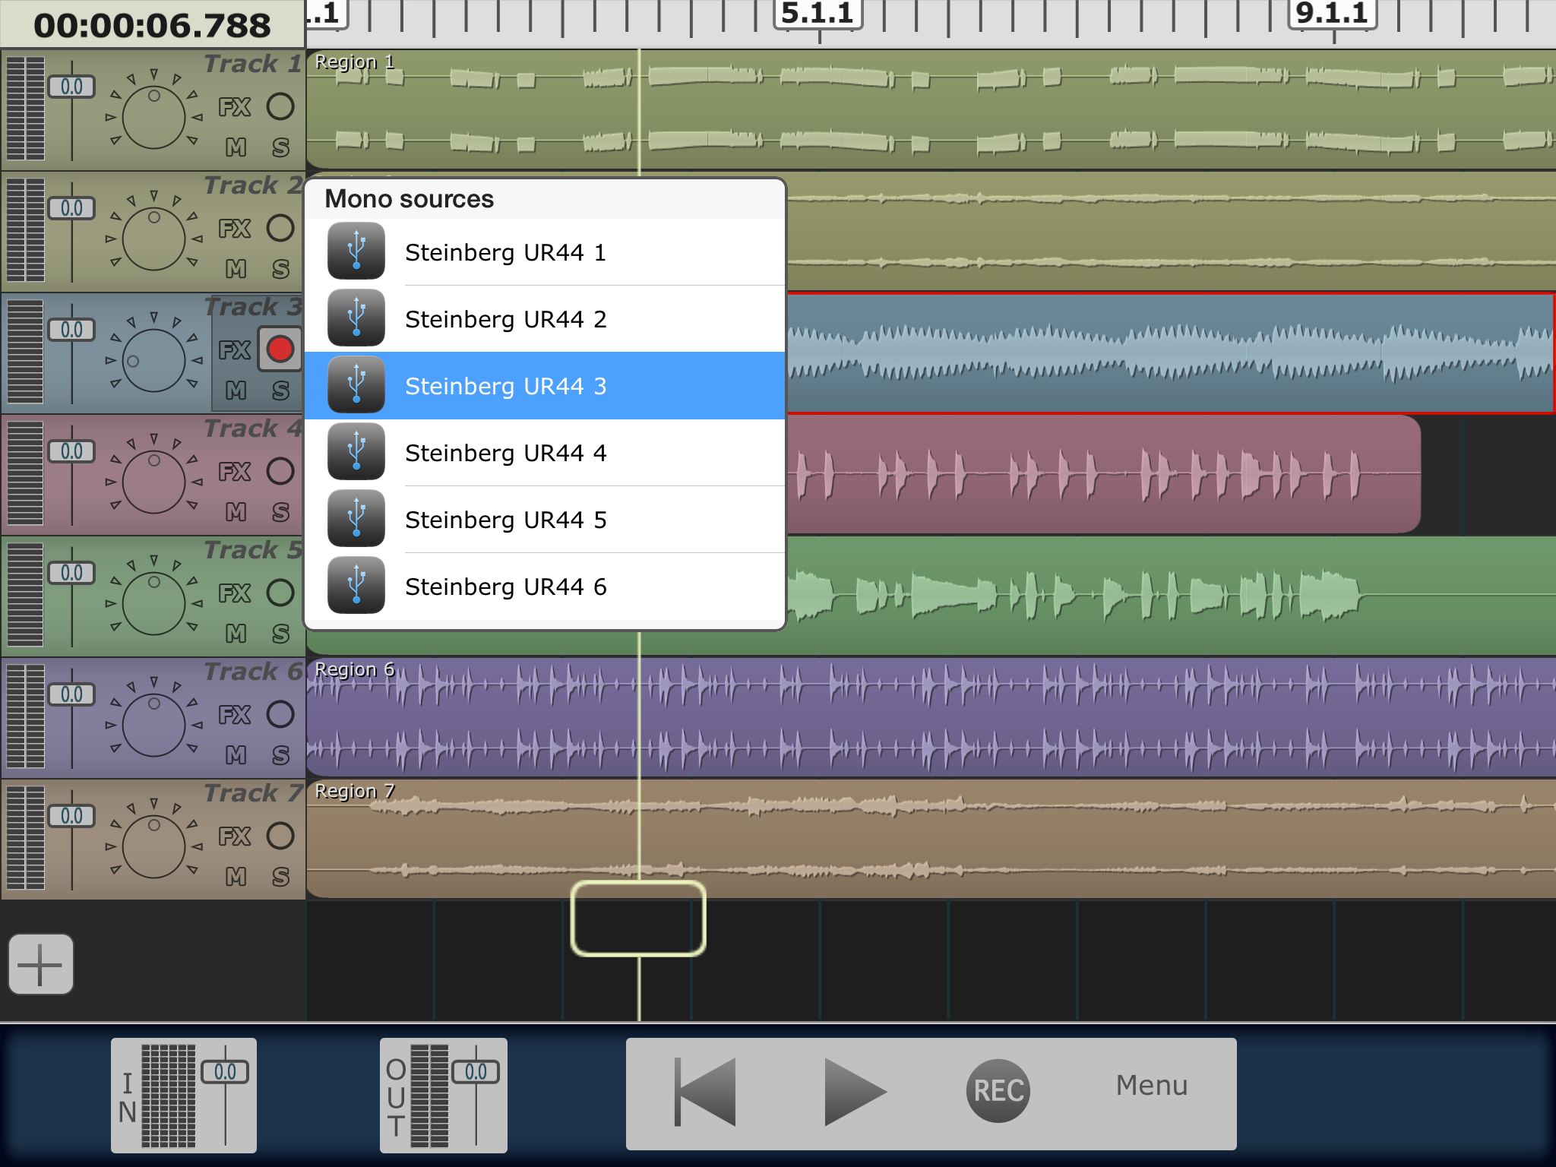Click the input level fader

tap(226, 1072)
